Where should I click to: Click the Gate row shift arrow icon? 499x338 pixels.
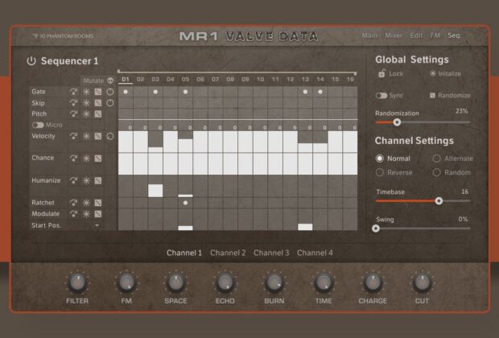click(73, 92)
